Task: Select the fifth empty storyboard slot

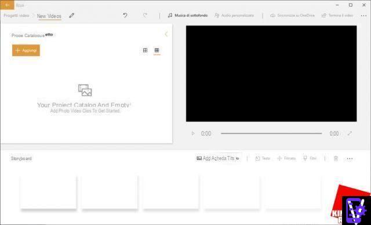Action: (293, 193)
